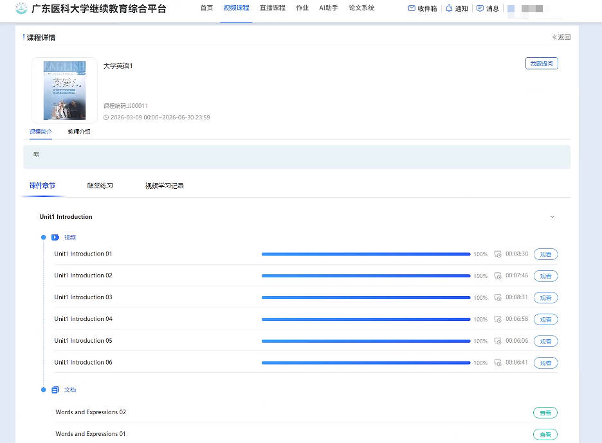
Task: Go back using the 返回 link
Action: pyautogui.click(x=561, y=37)
